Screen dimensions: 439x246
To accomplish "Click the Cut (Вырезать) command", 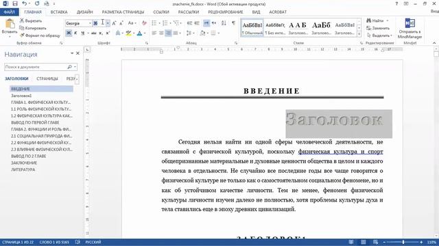I will point(31,21).
